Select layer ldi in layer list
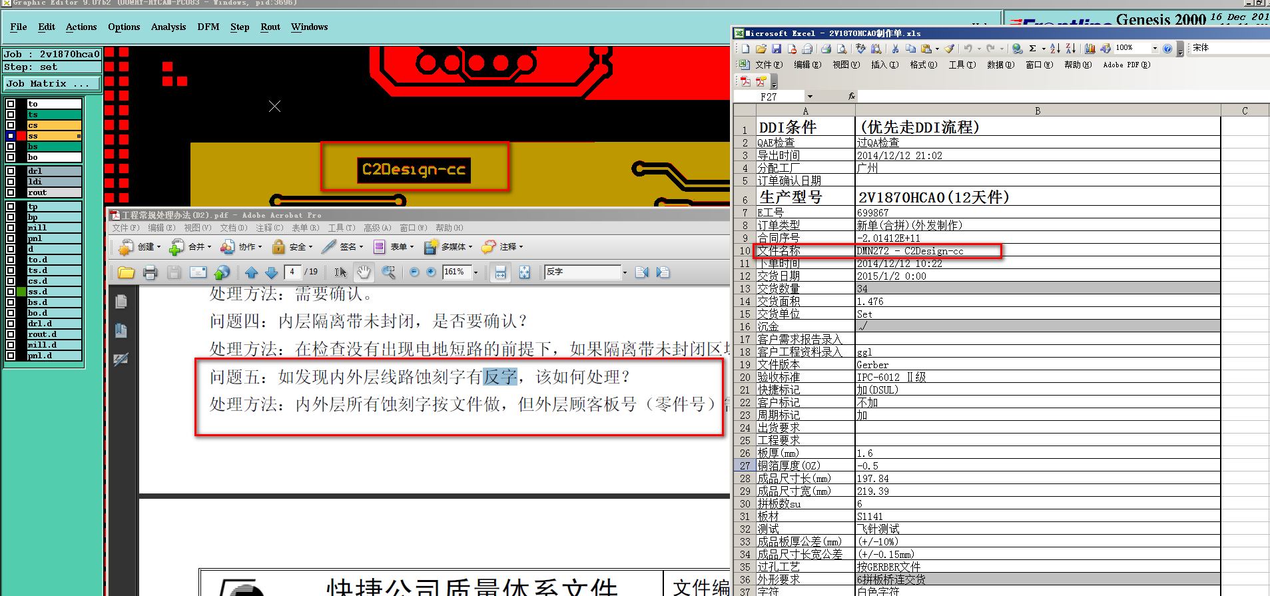Viewport: 1270px width, 596px height. 54,182
